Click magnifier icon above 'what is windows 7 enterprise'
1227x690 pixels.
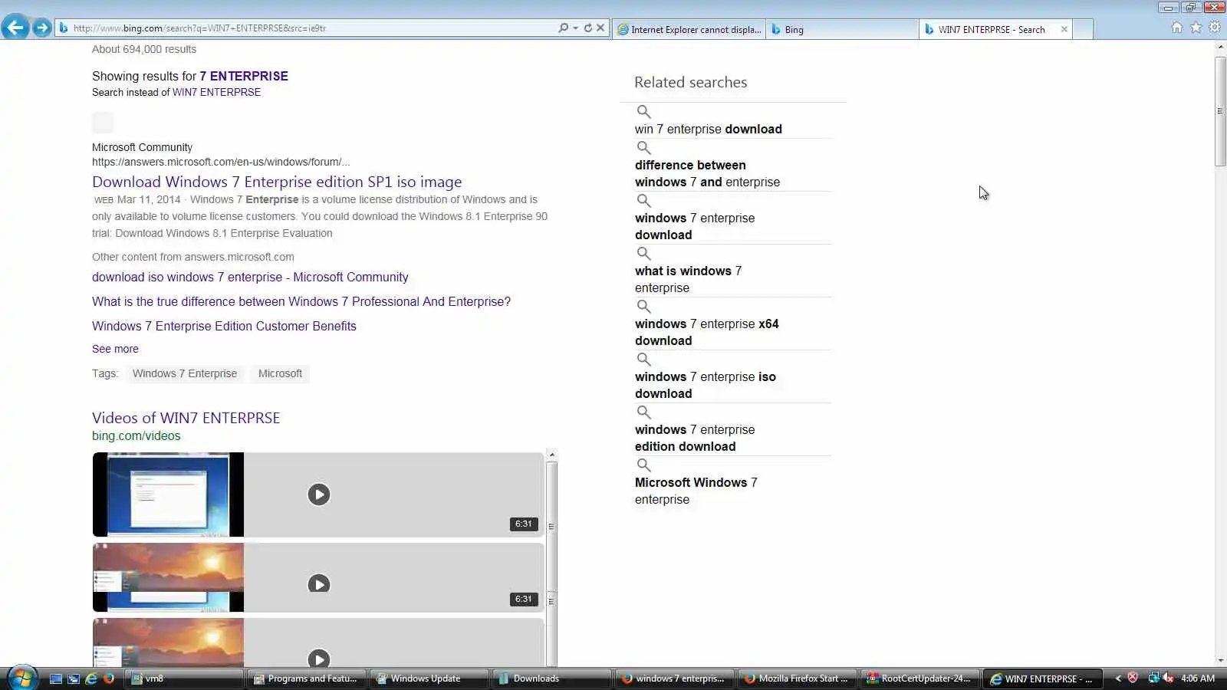[x=643, y=254]
